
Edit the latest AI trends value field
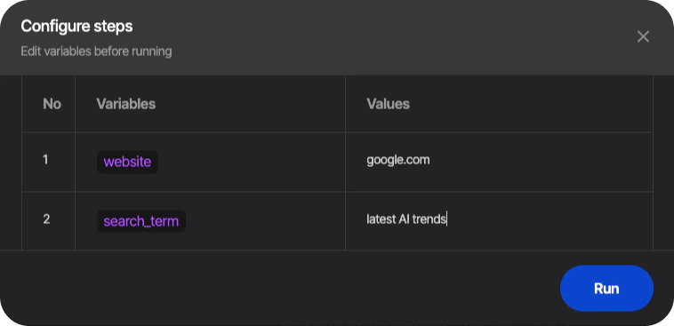[x=499, y=221]
